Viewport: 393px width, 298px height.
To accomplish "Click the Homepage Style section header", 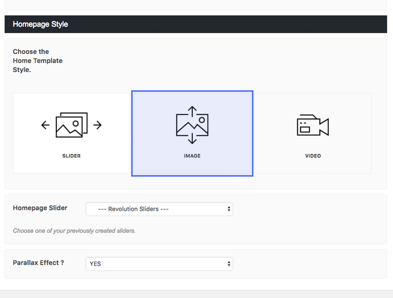I will (40, 24).
